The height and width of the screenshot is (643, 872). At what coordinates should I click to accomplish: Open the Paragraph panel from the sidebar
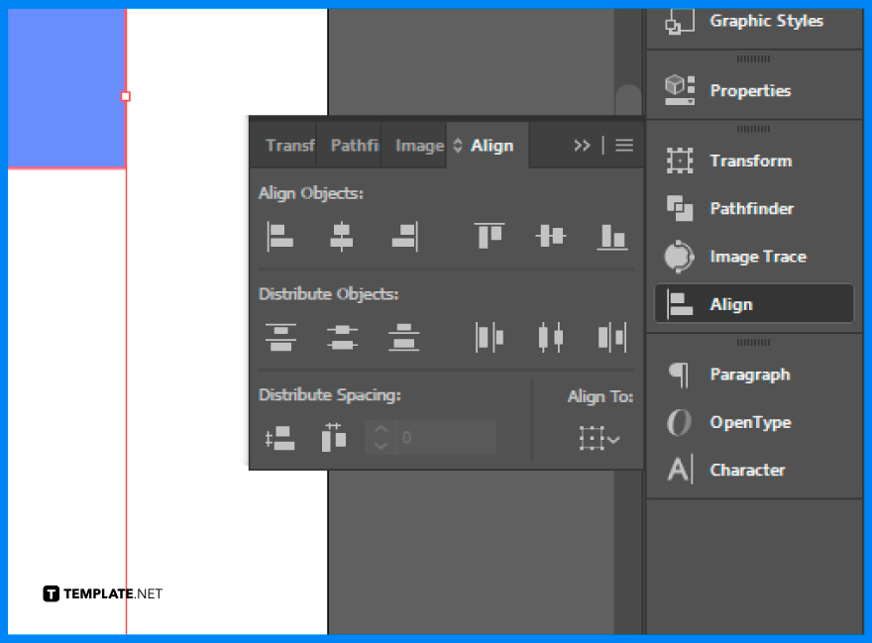pos(750,375)
